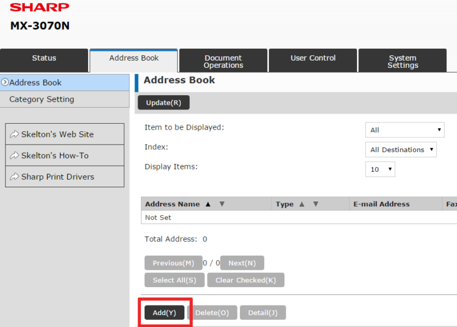Expand Item to be Displayed dropdown
The image size is (457, 327).
coord(405,130)
